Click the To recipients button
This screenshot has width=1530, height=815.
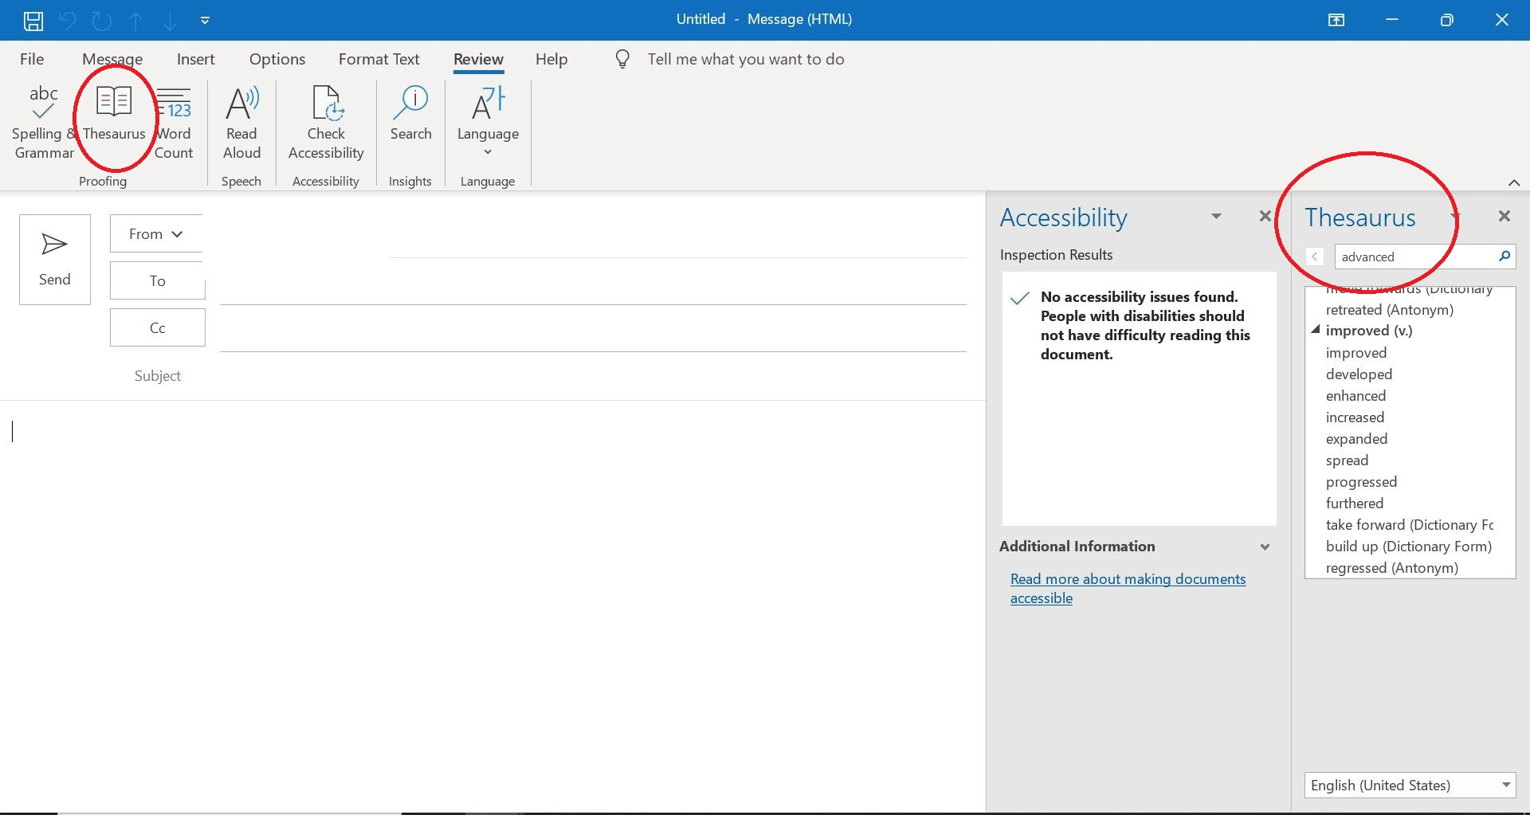[x=158, y=280]
